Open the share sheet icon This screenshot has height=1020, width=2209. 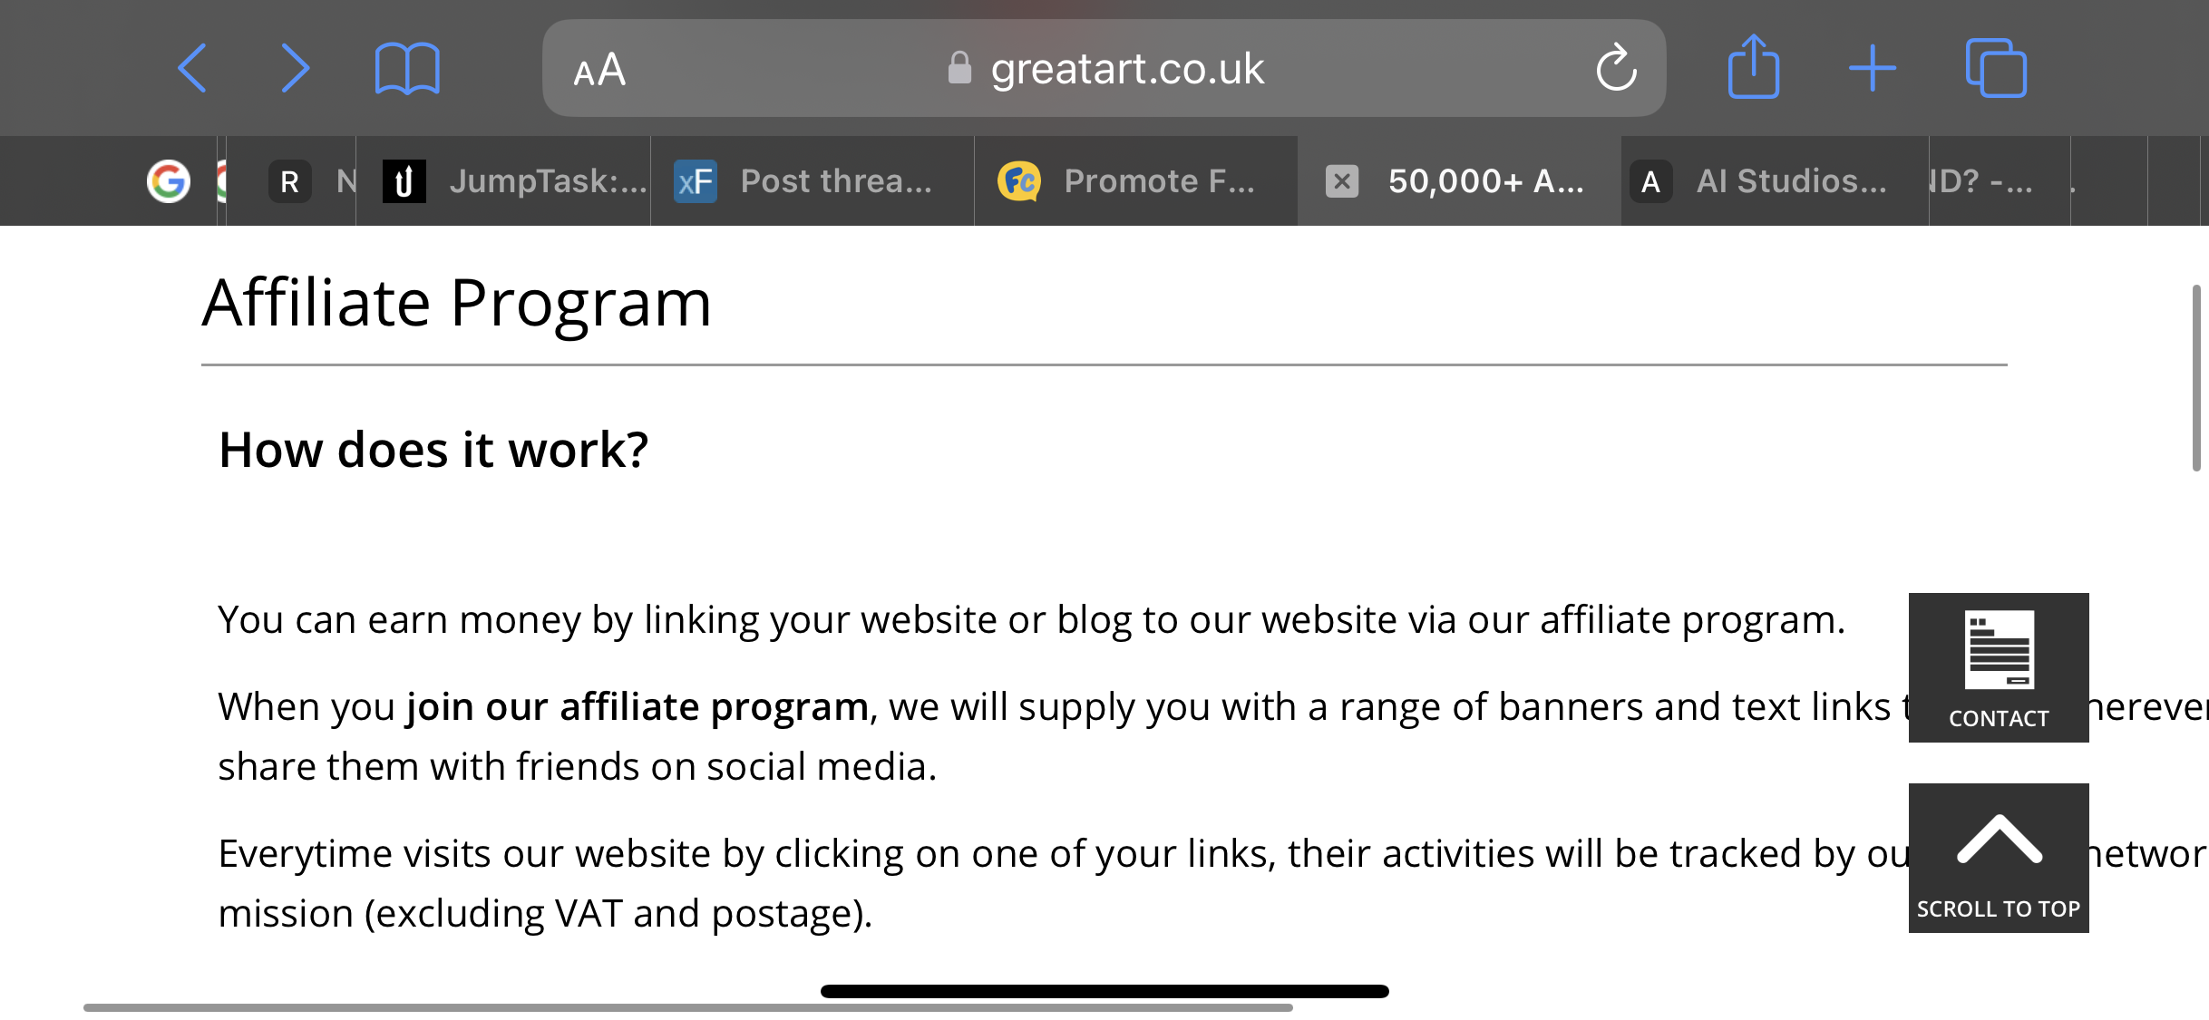(x=1754, y=66)
